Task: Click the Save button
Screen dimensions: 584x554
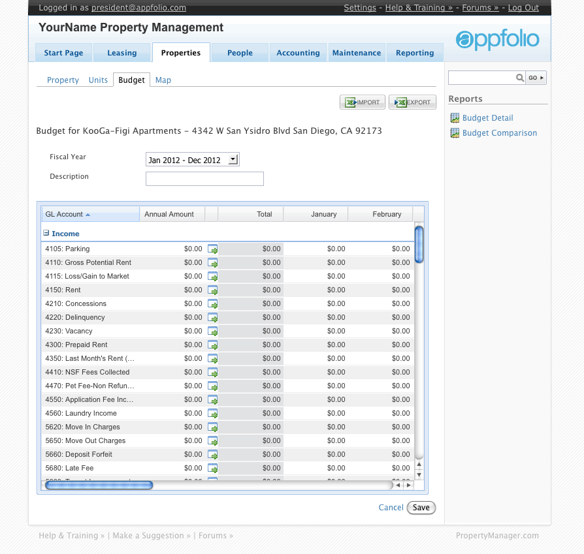Action: click(421, 507)
